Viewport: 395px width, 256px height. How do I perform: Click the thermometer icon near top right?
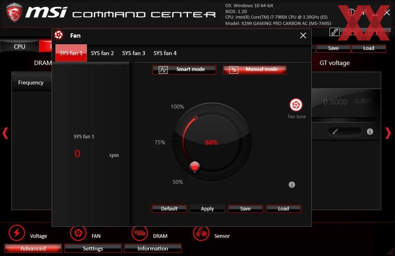334,32
